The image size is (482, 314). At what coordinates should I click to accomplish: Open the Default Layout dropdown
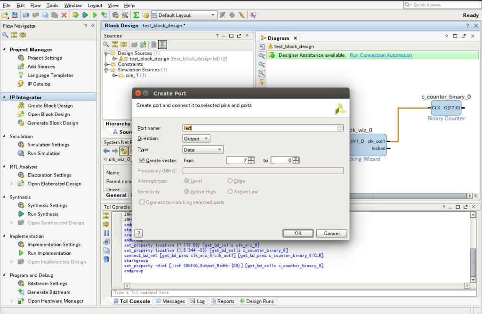tap(184, 15)
